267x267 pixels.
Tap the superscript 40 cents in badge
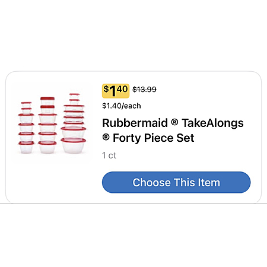click(122, 89)
